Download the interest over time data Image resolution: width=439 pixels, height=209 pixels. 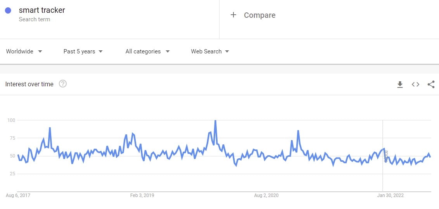[400, 84]
